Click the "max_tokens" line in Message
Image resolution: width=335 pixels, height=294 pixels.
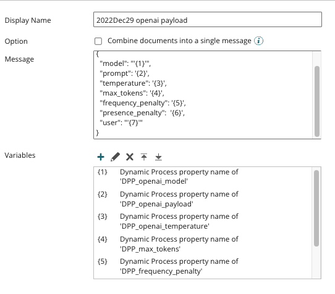(x=132, y=93)
